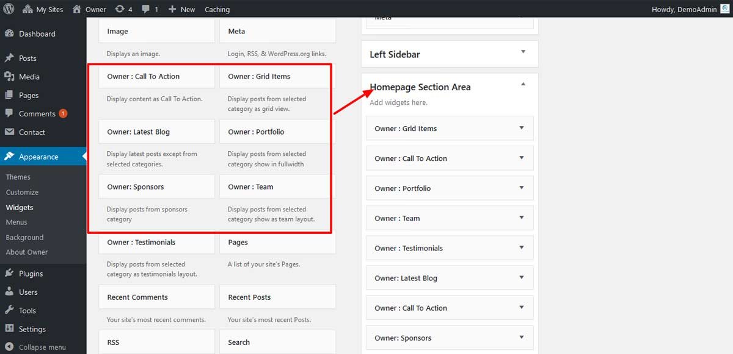Click the Plugins icon in sidebar

tap(9, 273)
